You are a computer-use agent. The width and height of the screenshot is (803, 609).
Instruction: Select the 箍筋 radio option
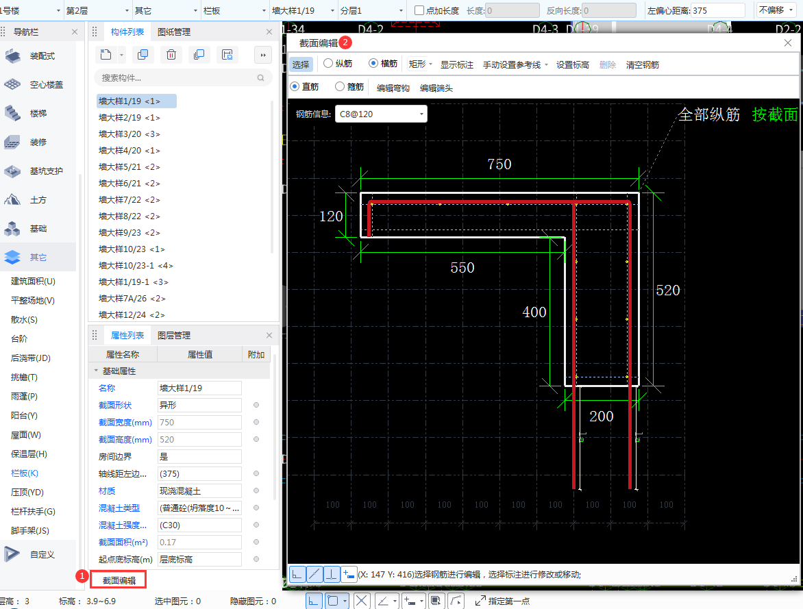[340, 86]
